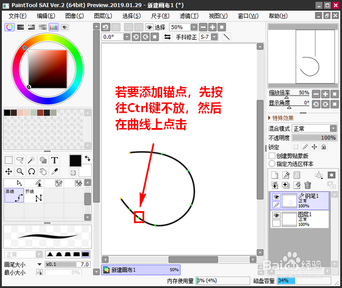This screenshot has height=288, width=342.
Task: Open the 滤镜(T) menu
Action: click(x=189, y=16)
